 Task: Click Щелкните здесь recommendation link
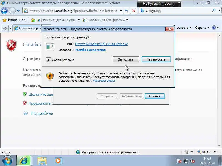[41, 94]
